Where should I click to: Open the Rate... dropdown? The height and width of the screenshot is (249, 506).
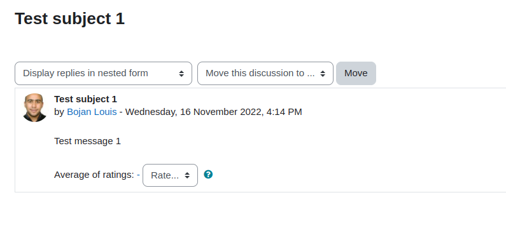[170, 175]
